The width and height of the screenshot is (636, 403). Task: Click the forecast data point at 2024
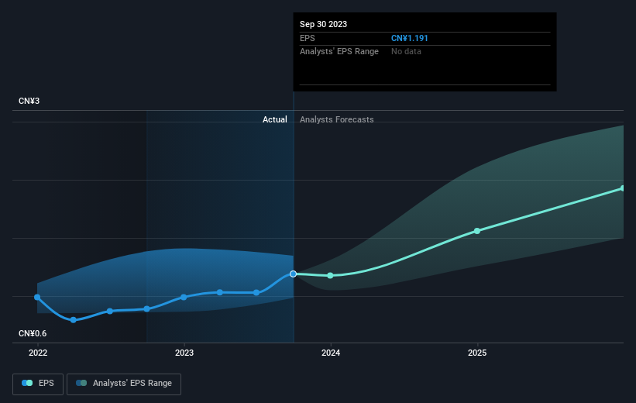330,276
